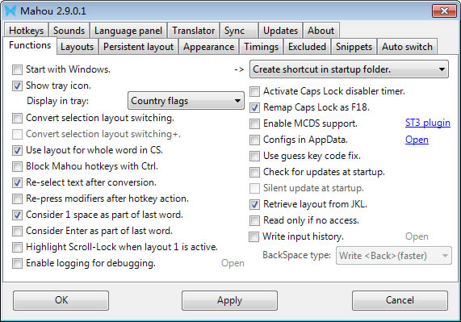The height and width of the screenshot is (322, 461).
Task: Select the Auto switch tab
Action: pyautogui.click(x=407, y=47)
